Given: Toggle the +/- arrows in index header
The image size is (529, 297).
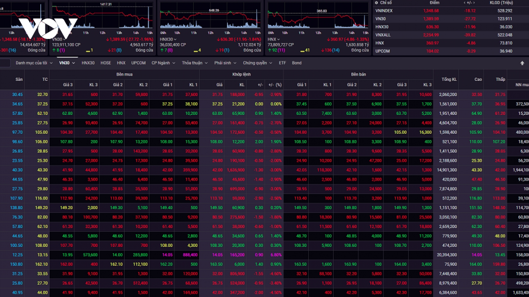Looking at the screenshot, I should tap(469, 3).
